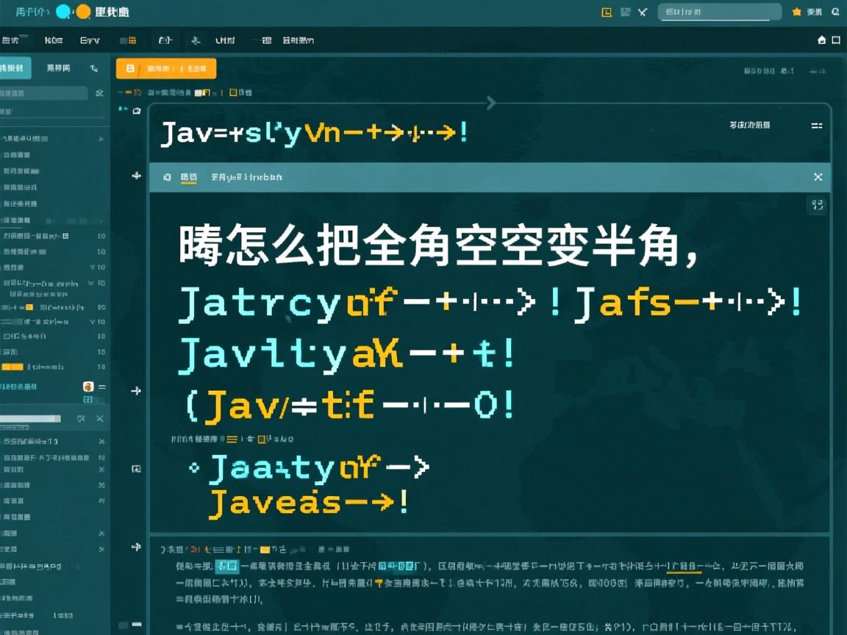847x635 pixels.
Task: Click inside the search input field at the top
Action: [x=717, y=12]
